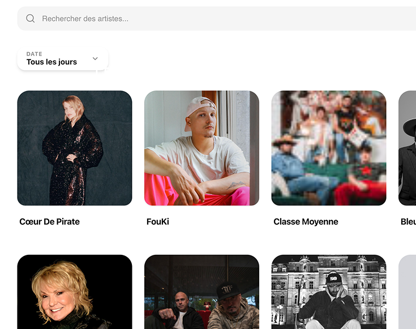Click the magnifying glass search icon
416x329 pixels.
click(x=30, y=18)
